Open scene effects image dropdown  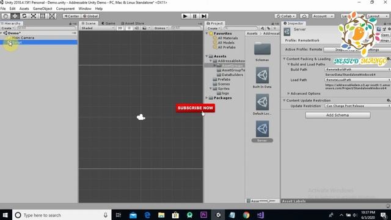146,28
